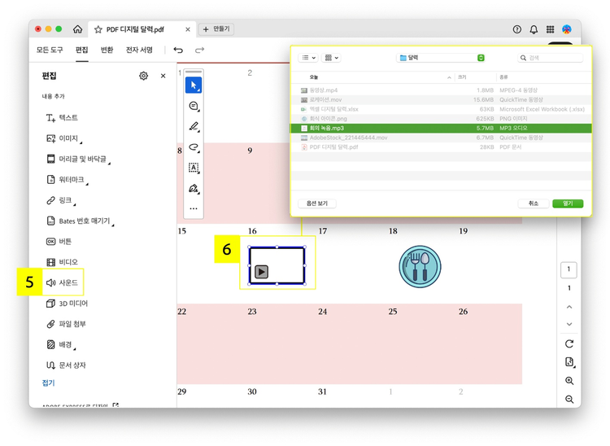The height and width of the screenshot is (446, 610).
Task: Open edit panel settings gear
Action: point(143,76)
